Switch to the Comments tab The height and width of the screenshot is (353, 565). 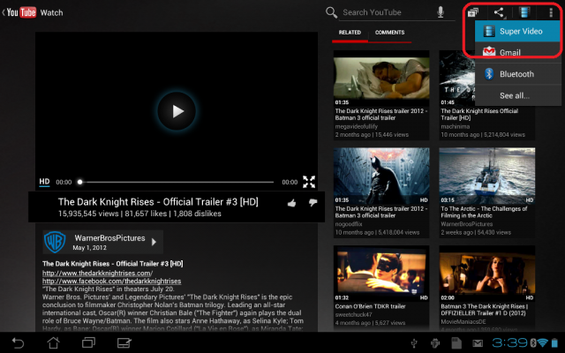(389, 33)
